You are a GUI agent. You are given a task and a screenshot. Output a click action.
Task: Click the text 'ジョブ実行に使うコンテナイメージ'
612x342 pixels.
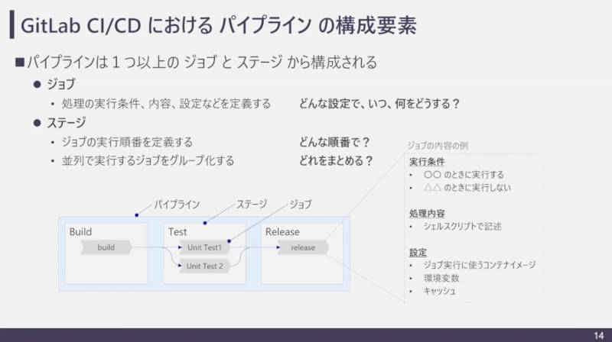click(x=480, y=265)
